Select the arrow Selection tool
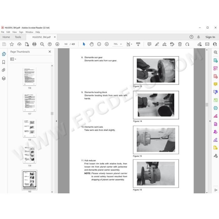 (84, 44)
